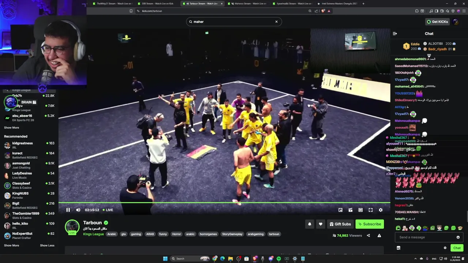The height and width of the screenshot is (263, 468).
Task: Click the Gift Subs button
Action: pyautogui.click(x=340, y=224)
